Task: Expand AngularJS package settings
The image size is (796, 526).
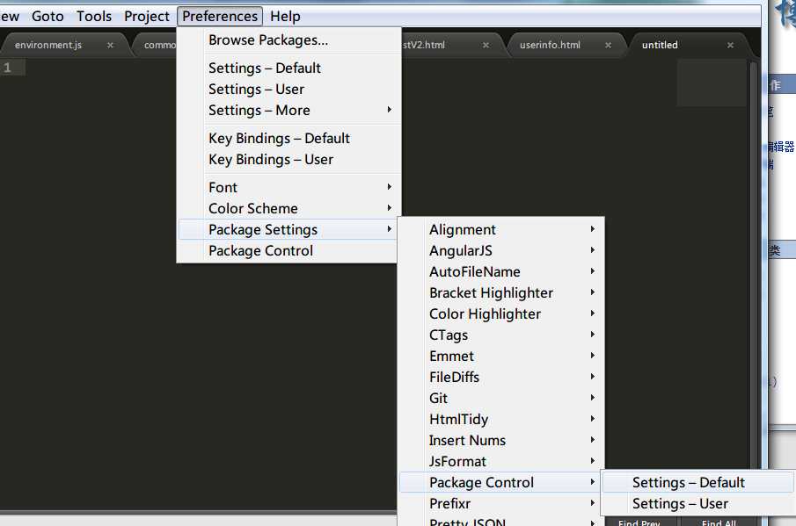Action: (x=500, y=251)
